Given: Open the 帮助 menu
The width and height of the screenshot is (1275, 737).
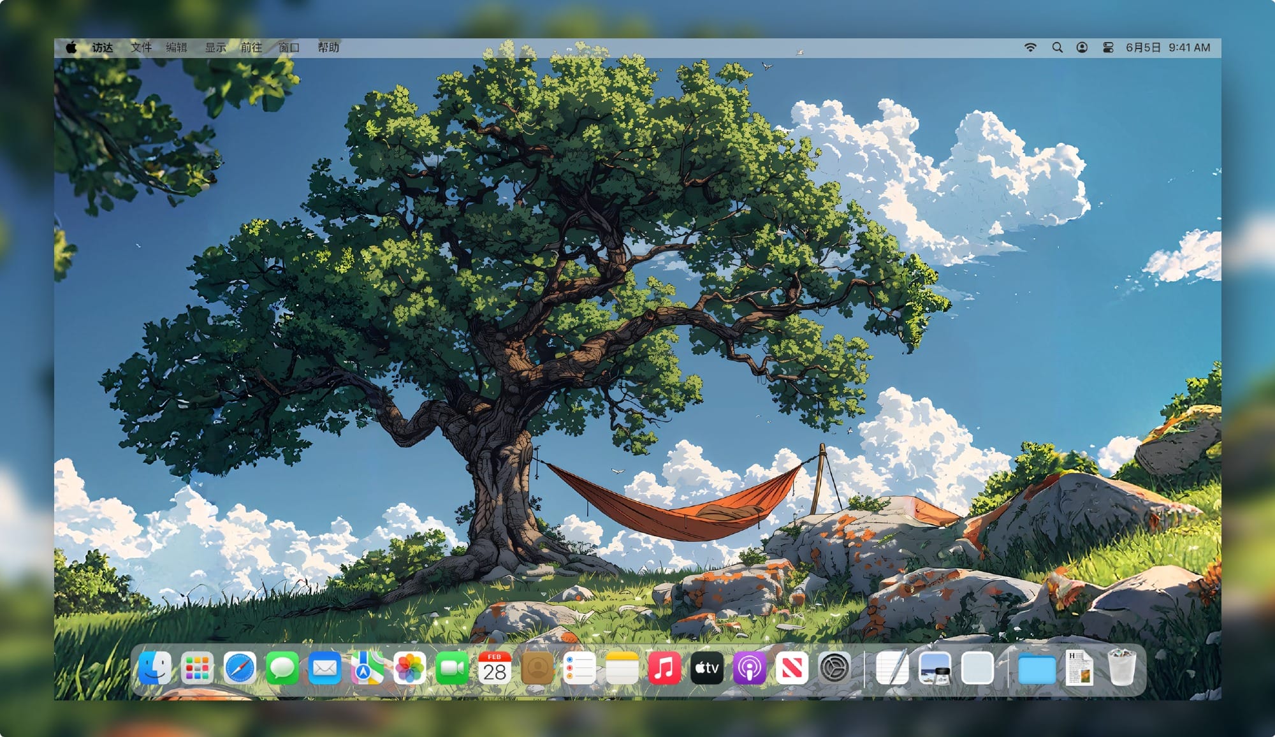Looking at the screenshot, I should (x=328, y=48).
